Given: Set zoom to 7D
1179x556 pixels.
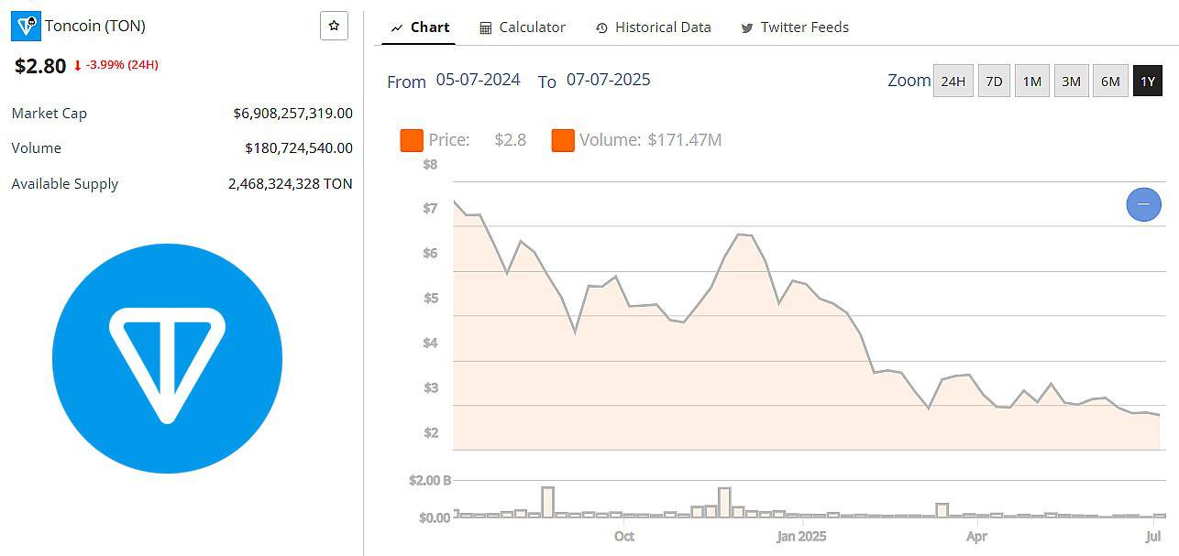Looking at the screenshot, I should tap(994, 82).
